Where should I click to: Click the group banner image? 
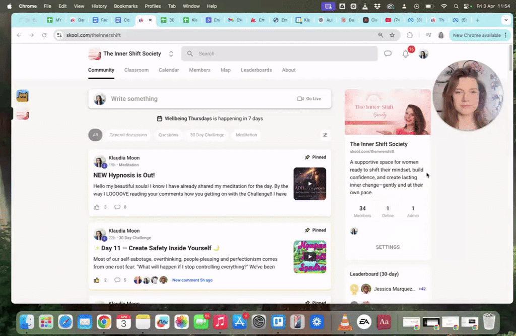[x=388, y=112]
